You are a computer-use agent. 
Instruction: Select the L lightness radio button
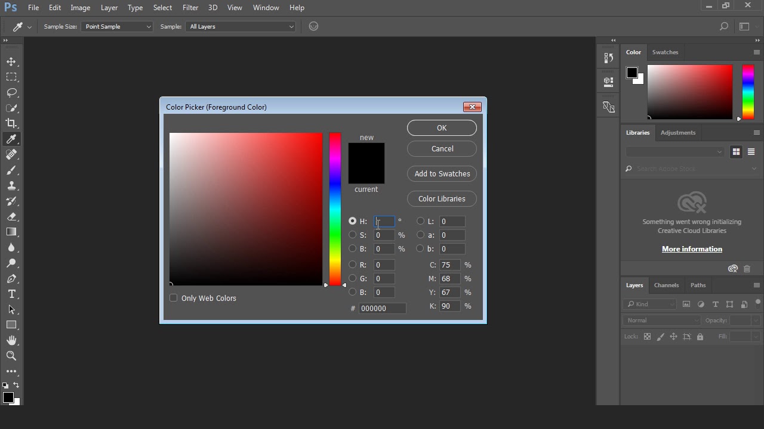click(x=420, y=221)
